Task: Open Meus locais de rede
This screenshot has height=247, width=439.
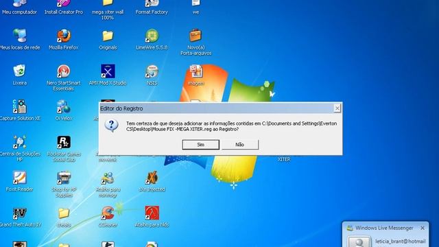Action: 20,39
